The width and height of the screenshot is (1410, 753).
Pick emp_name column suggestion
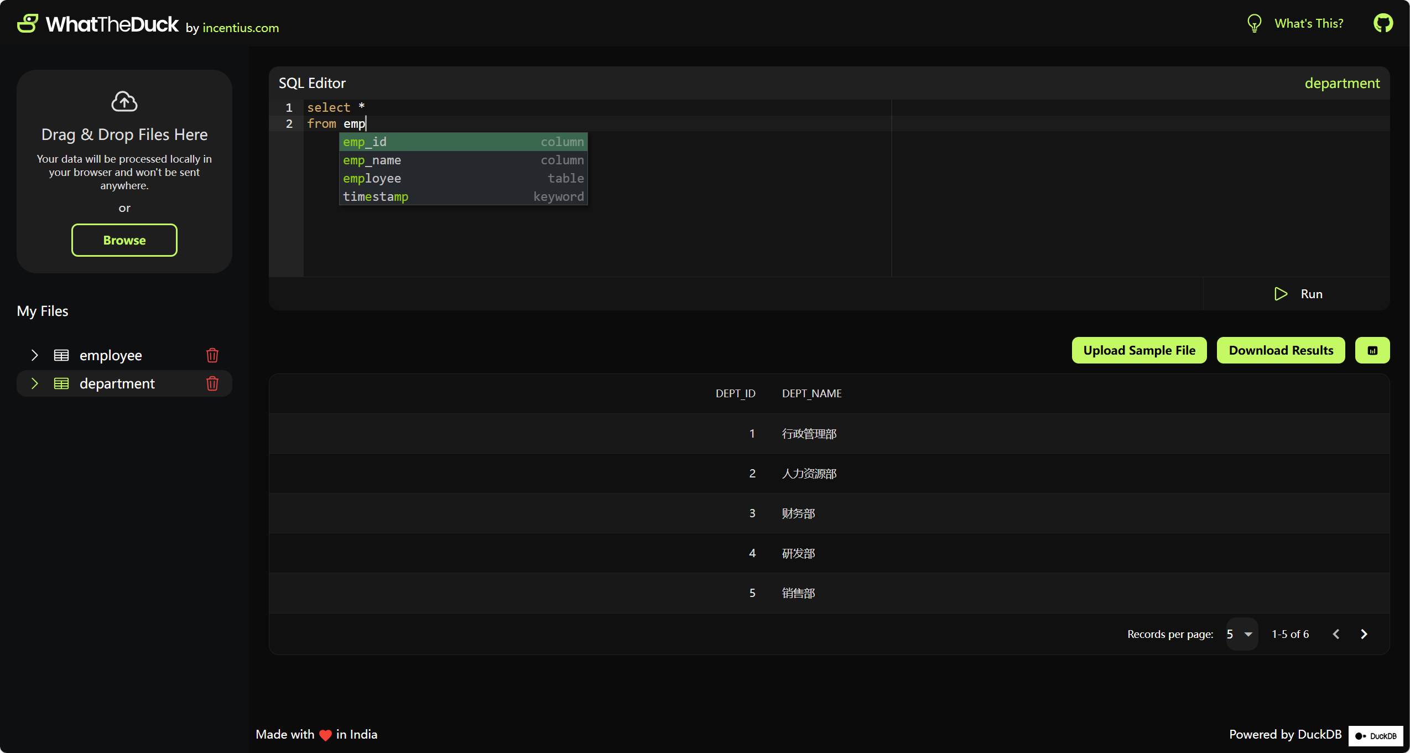(463, 160)
